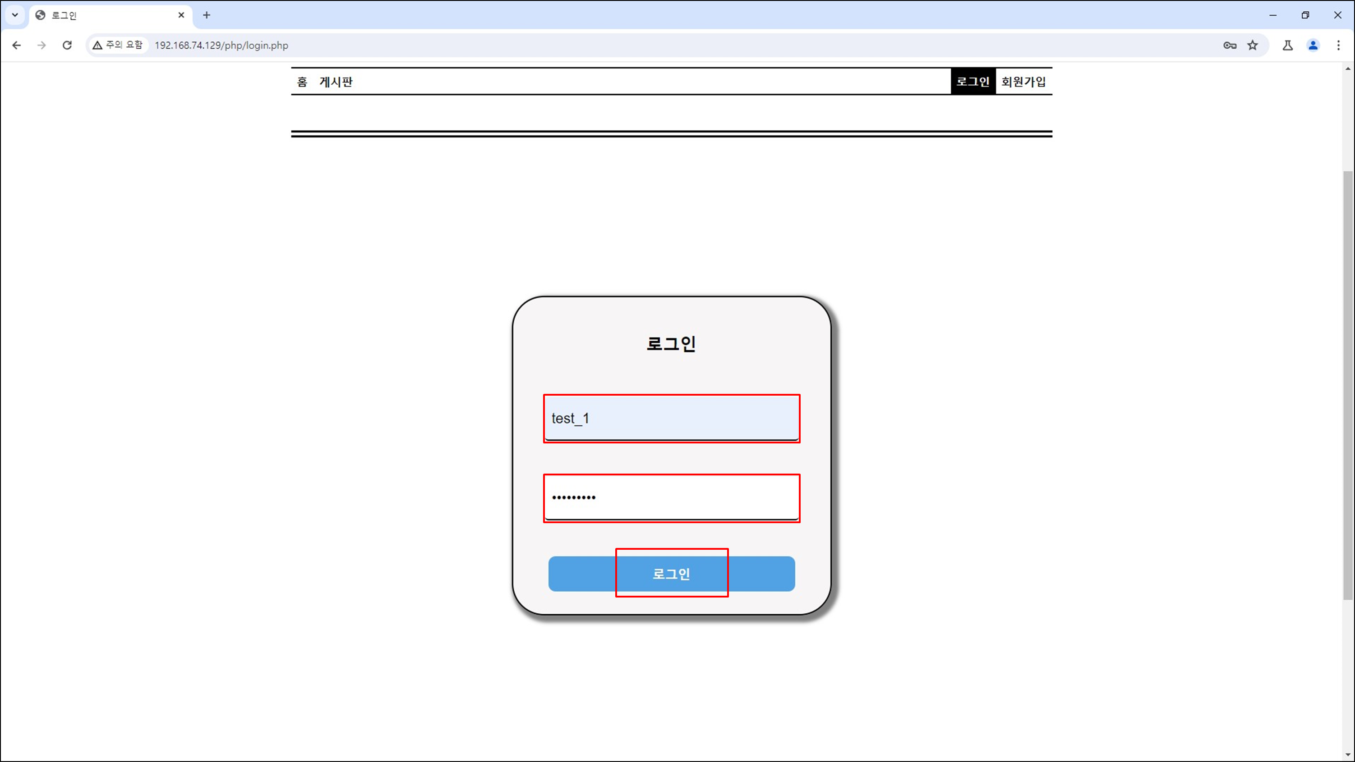Go back with the browser back arrow
Screen dimensions: 1355x762
click(x=16, y=45)
